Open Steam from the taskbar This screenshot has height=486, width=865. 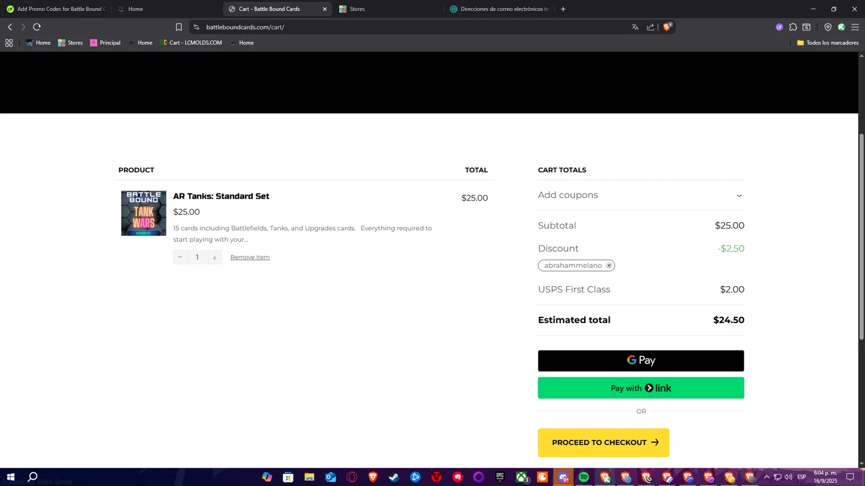394,477
